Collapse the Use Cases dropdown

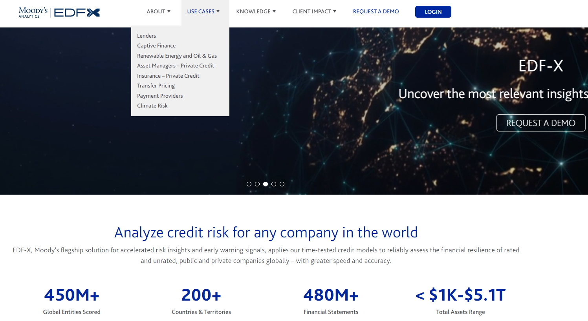click(x=203, y=11)
